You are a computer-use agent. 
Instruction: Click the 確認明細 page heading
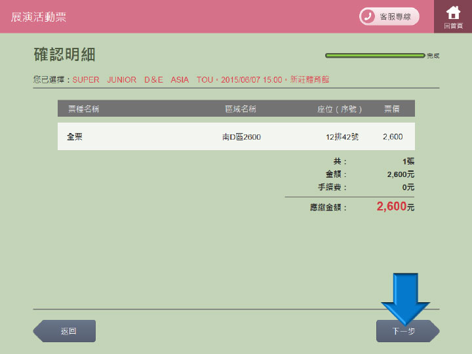click(x=64, y=54)
